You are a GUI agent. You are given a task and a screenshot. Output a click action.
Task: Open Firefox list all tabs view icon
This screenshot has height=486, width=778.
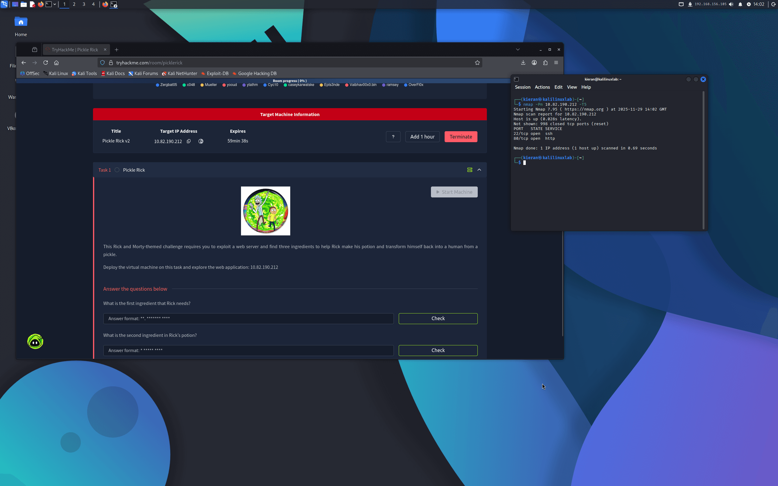(x=35, y=50)
